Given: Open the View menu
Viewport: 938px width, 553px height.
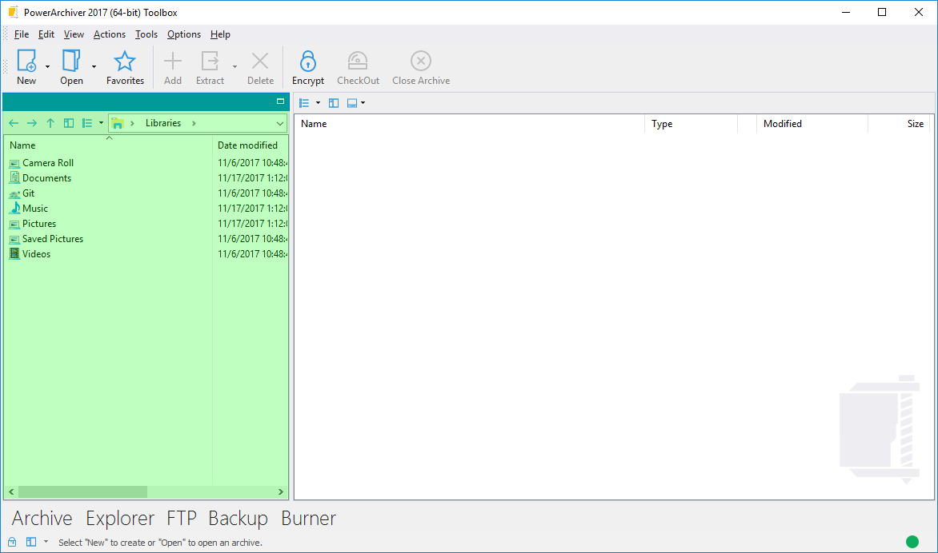Looking at the screenshot, I should tap(74, 34).
